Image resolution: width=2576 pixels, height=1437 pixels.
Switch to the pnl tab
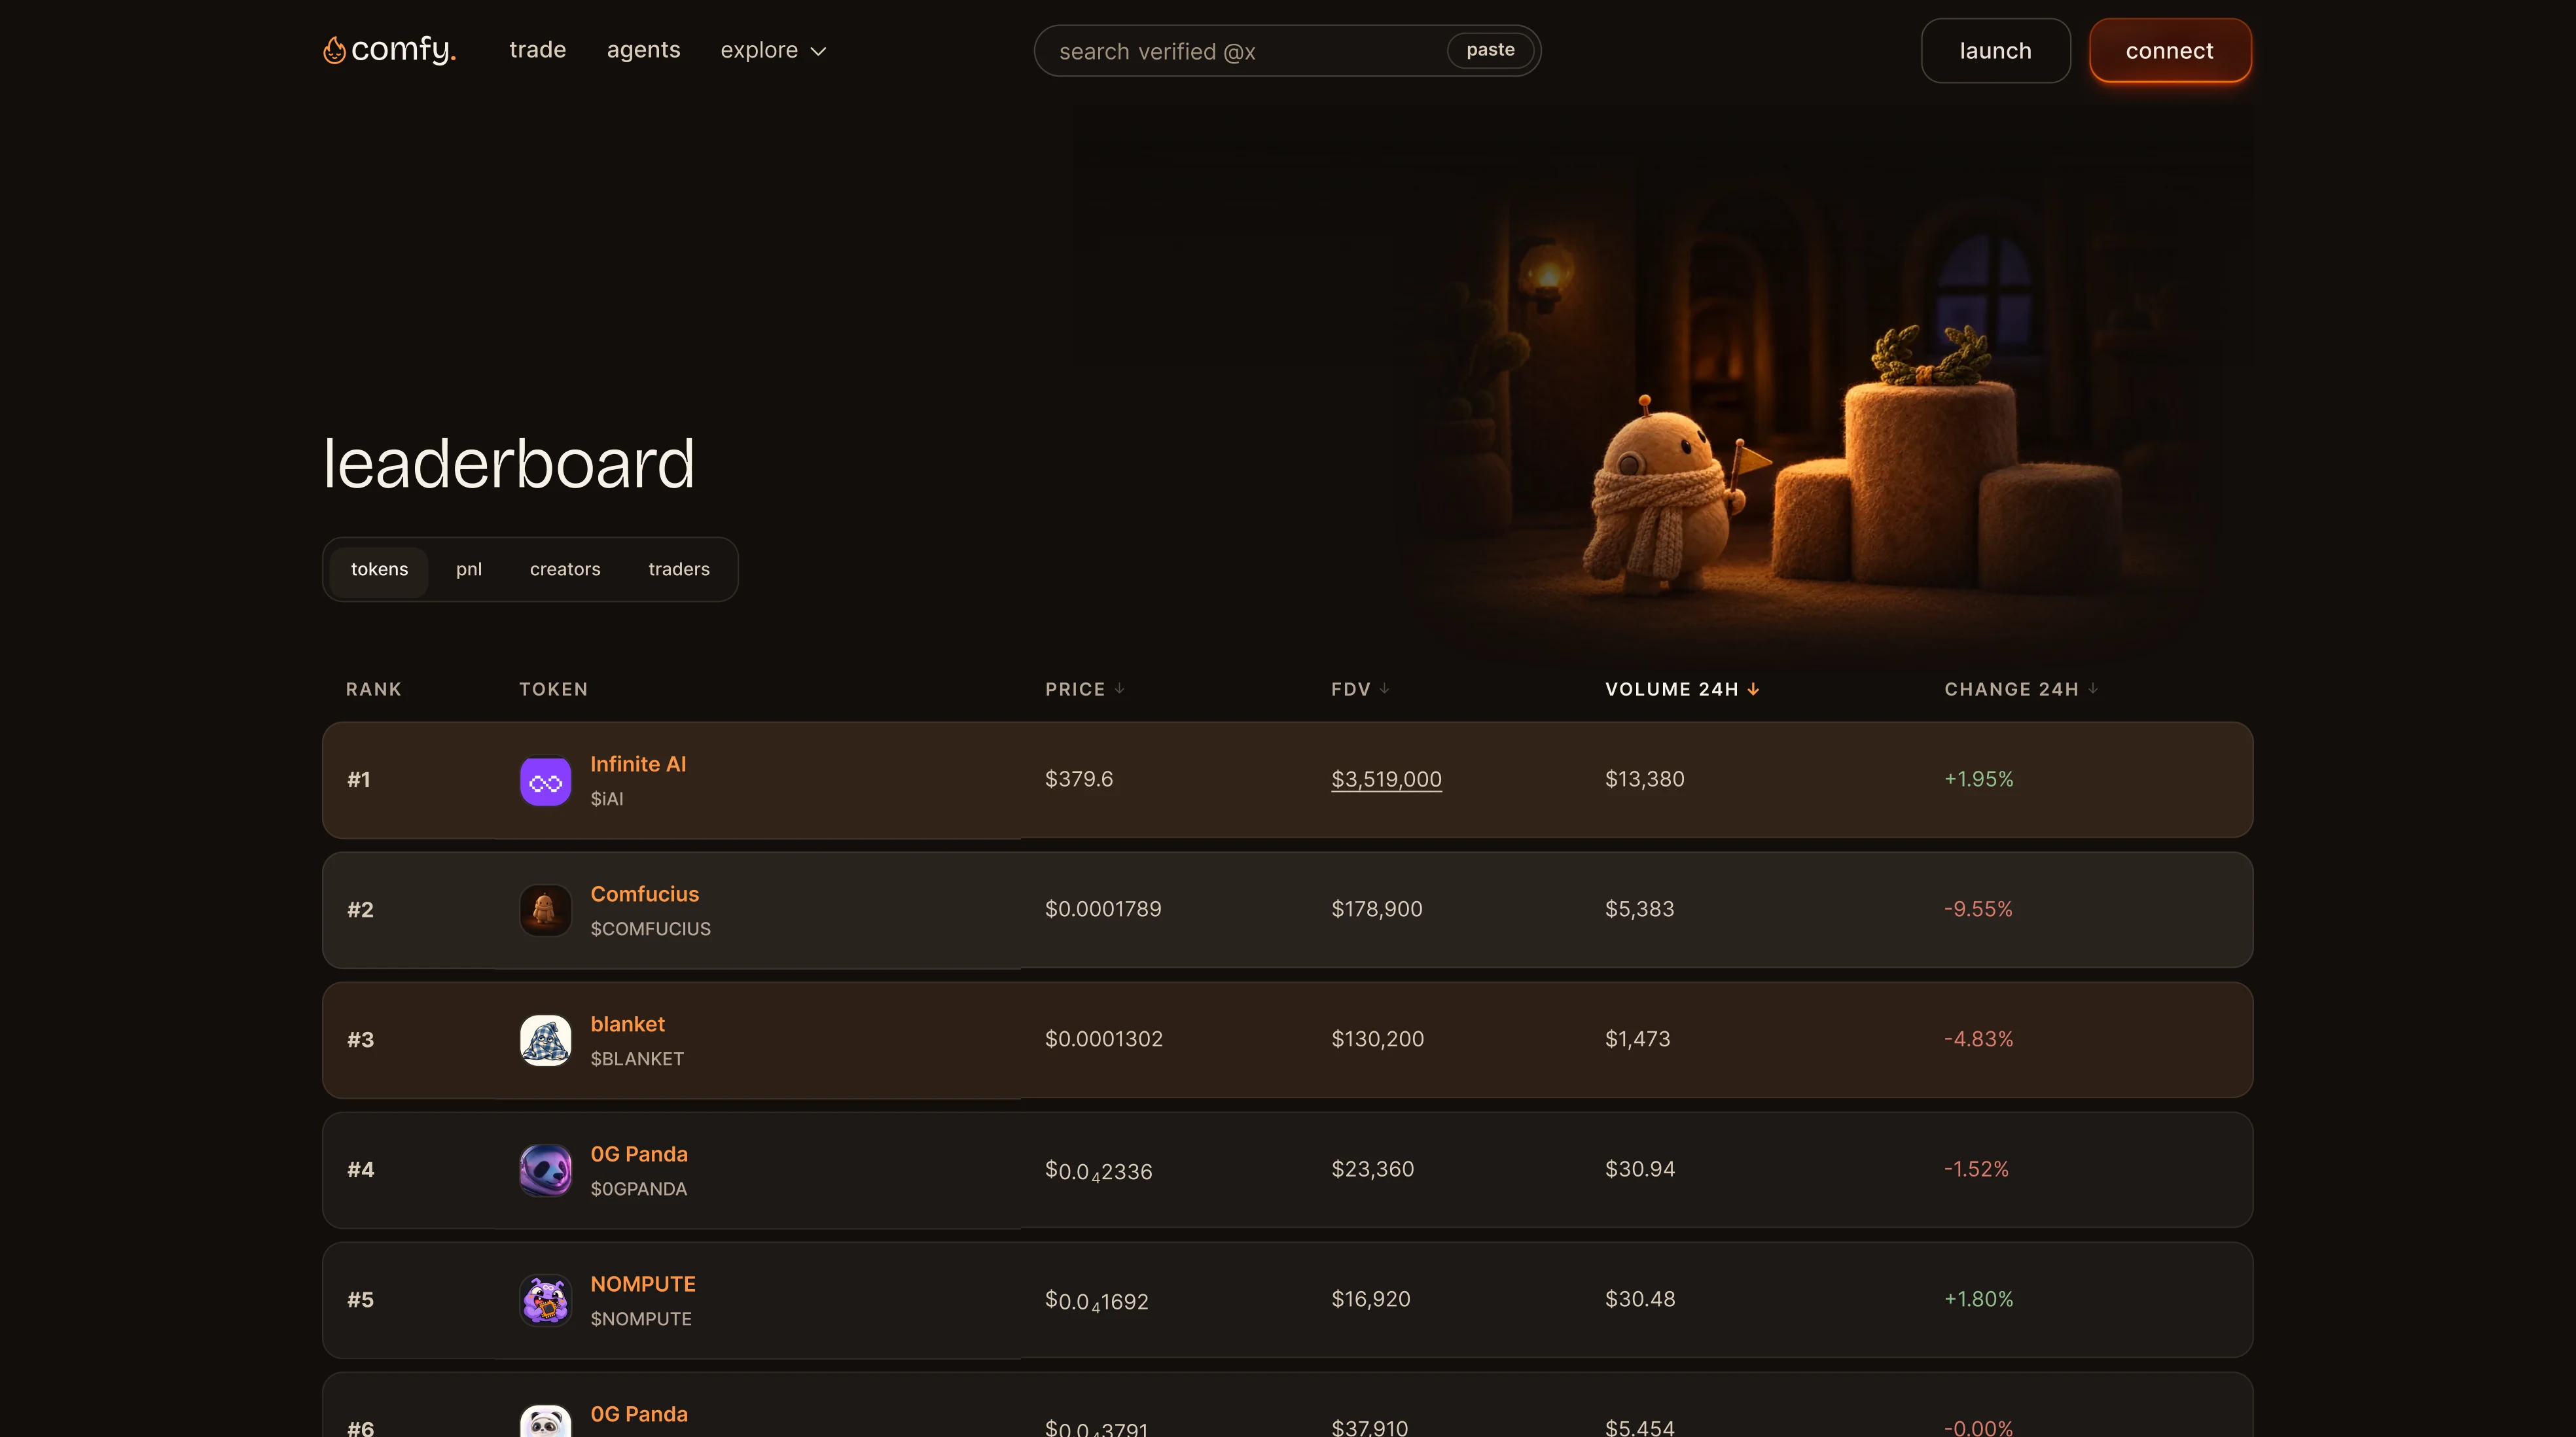(x=469, y=569)
